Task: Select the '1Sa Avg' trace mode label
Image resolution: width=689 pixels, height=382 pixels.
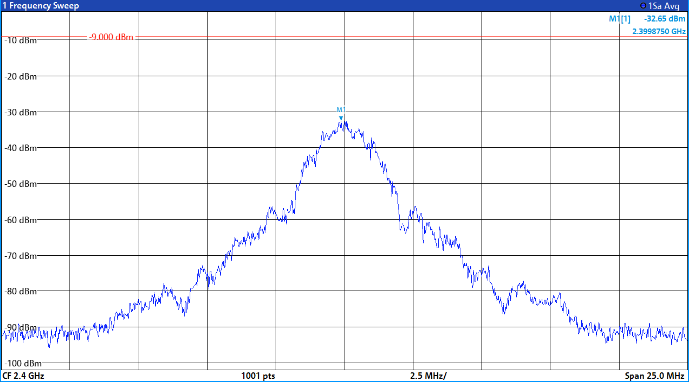Action: pyautogui.click(x=664, y=6)
